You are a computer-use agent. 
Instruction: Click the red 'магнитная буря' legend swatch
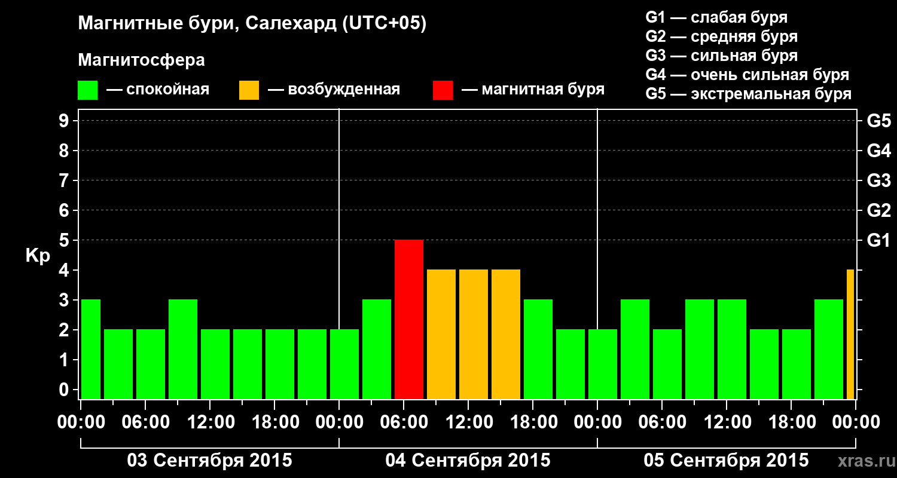[x=443, y=90]
